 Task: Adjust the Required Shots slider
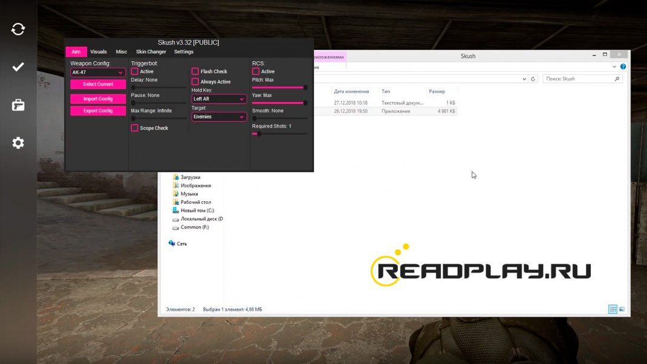(280, 134)
